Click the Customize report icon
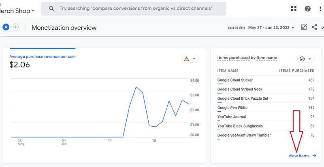Viewport: 324px width, 167px height. 304,27
